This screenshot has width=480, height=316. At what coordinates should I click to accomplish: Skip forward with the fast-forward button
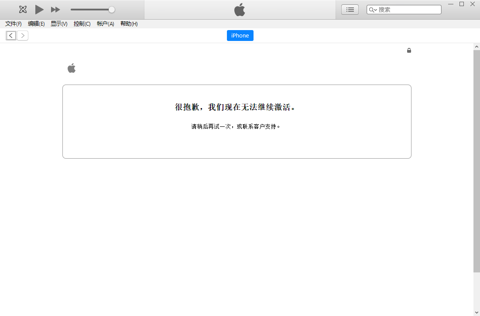pyautogui.click(x=55, y=10)
